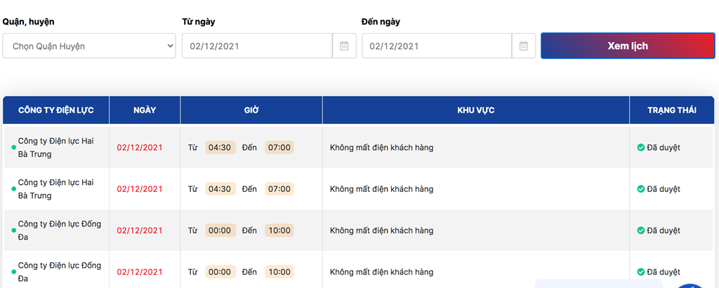Open the Đến ngày calendar picker icon

[524, 46]
